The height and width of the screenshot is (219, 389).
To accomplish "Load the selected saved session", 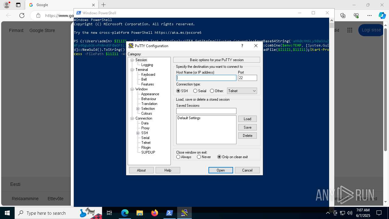I will pos(247,119).
